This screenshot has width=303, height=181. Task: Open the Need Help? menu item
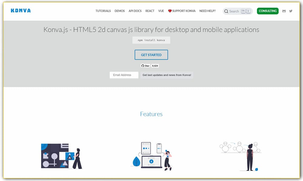point(207,11)
